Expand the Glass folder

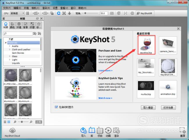point(10,56)
